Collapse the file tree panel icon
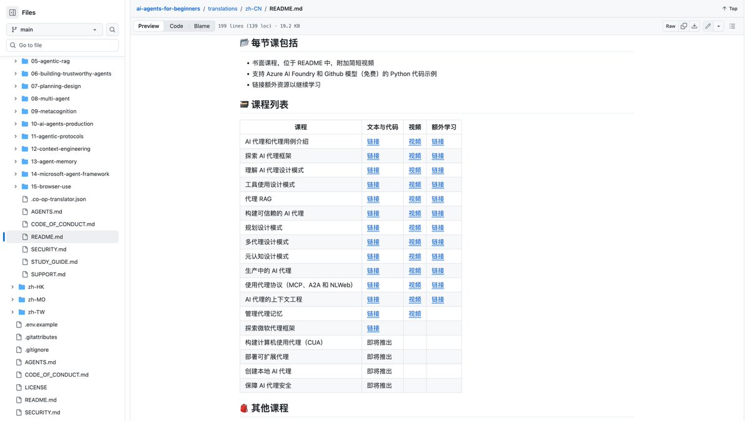The height and width of the screenshot is (421, 749). 12,12
